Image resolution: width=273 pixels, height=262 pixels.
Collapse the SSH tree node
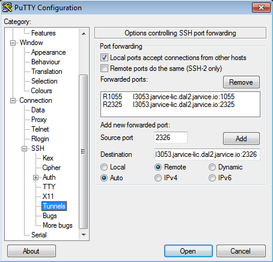[24, 148]
